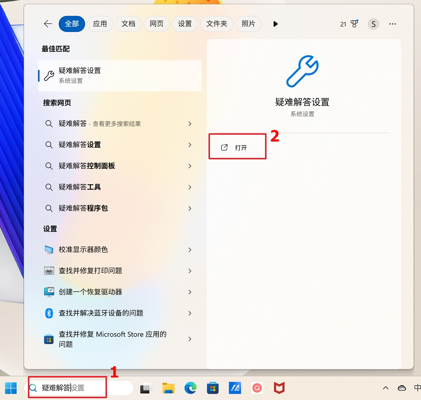
Task: Click the back arrow in search panel
Action: pos(48,24)
